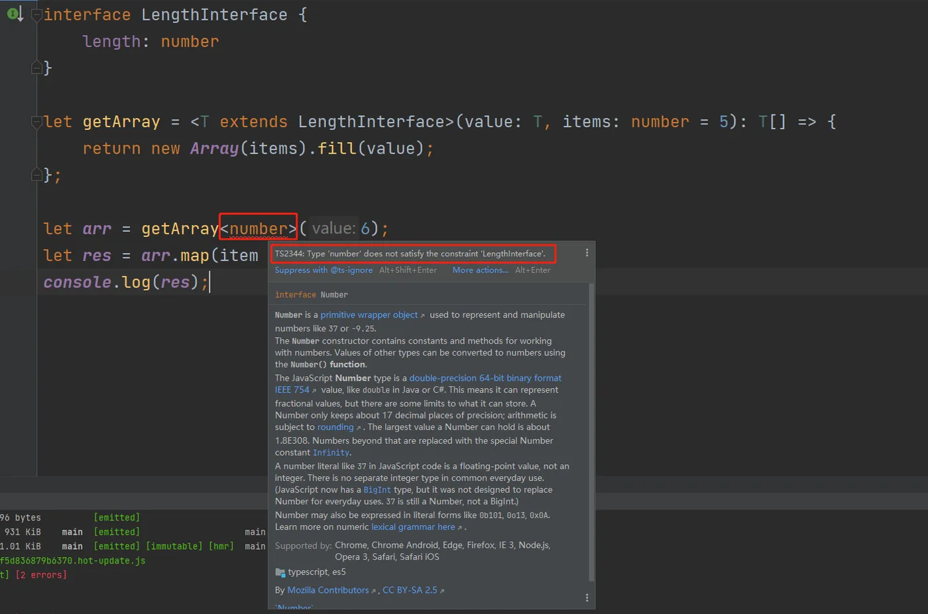Click the 1.01 KiB size in the terminal
The height and width of the screenshot is (614, 928).
click(21, 546)
